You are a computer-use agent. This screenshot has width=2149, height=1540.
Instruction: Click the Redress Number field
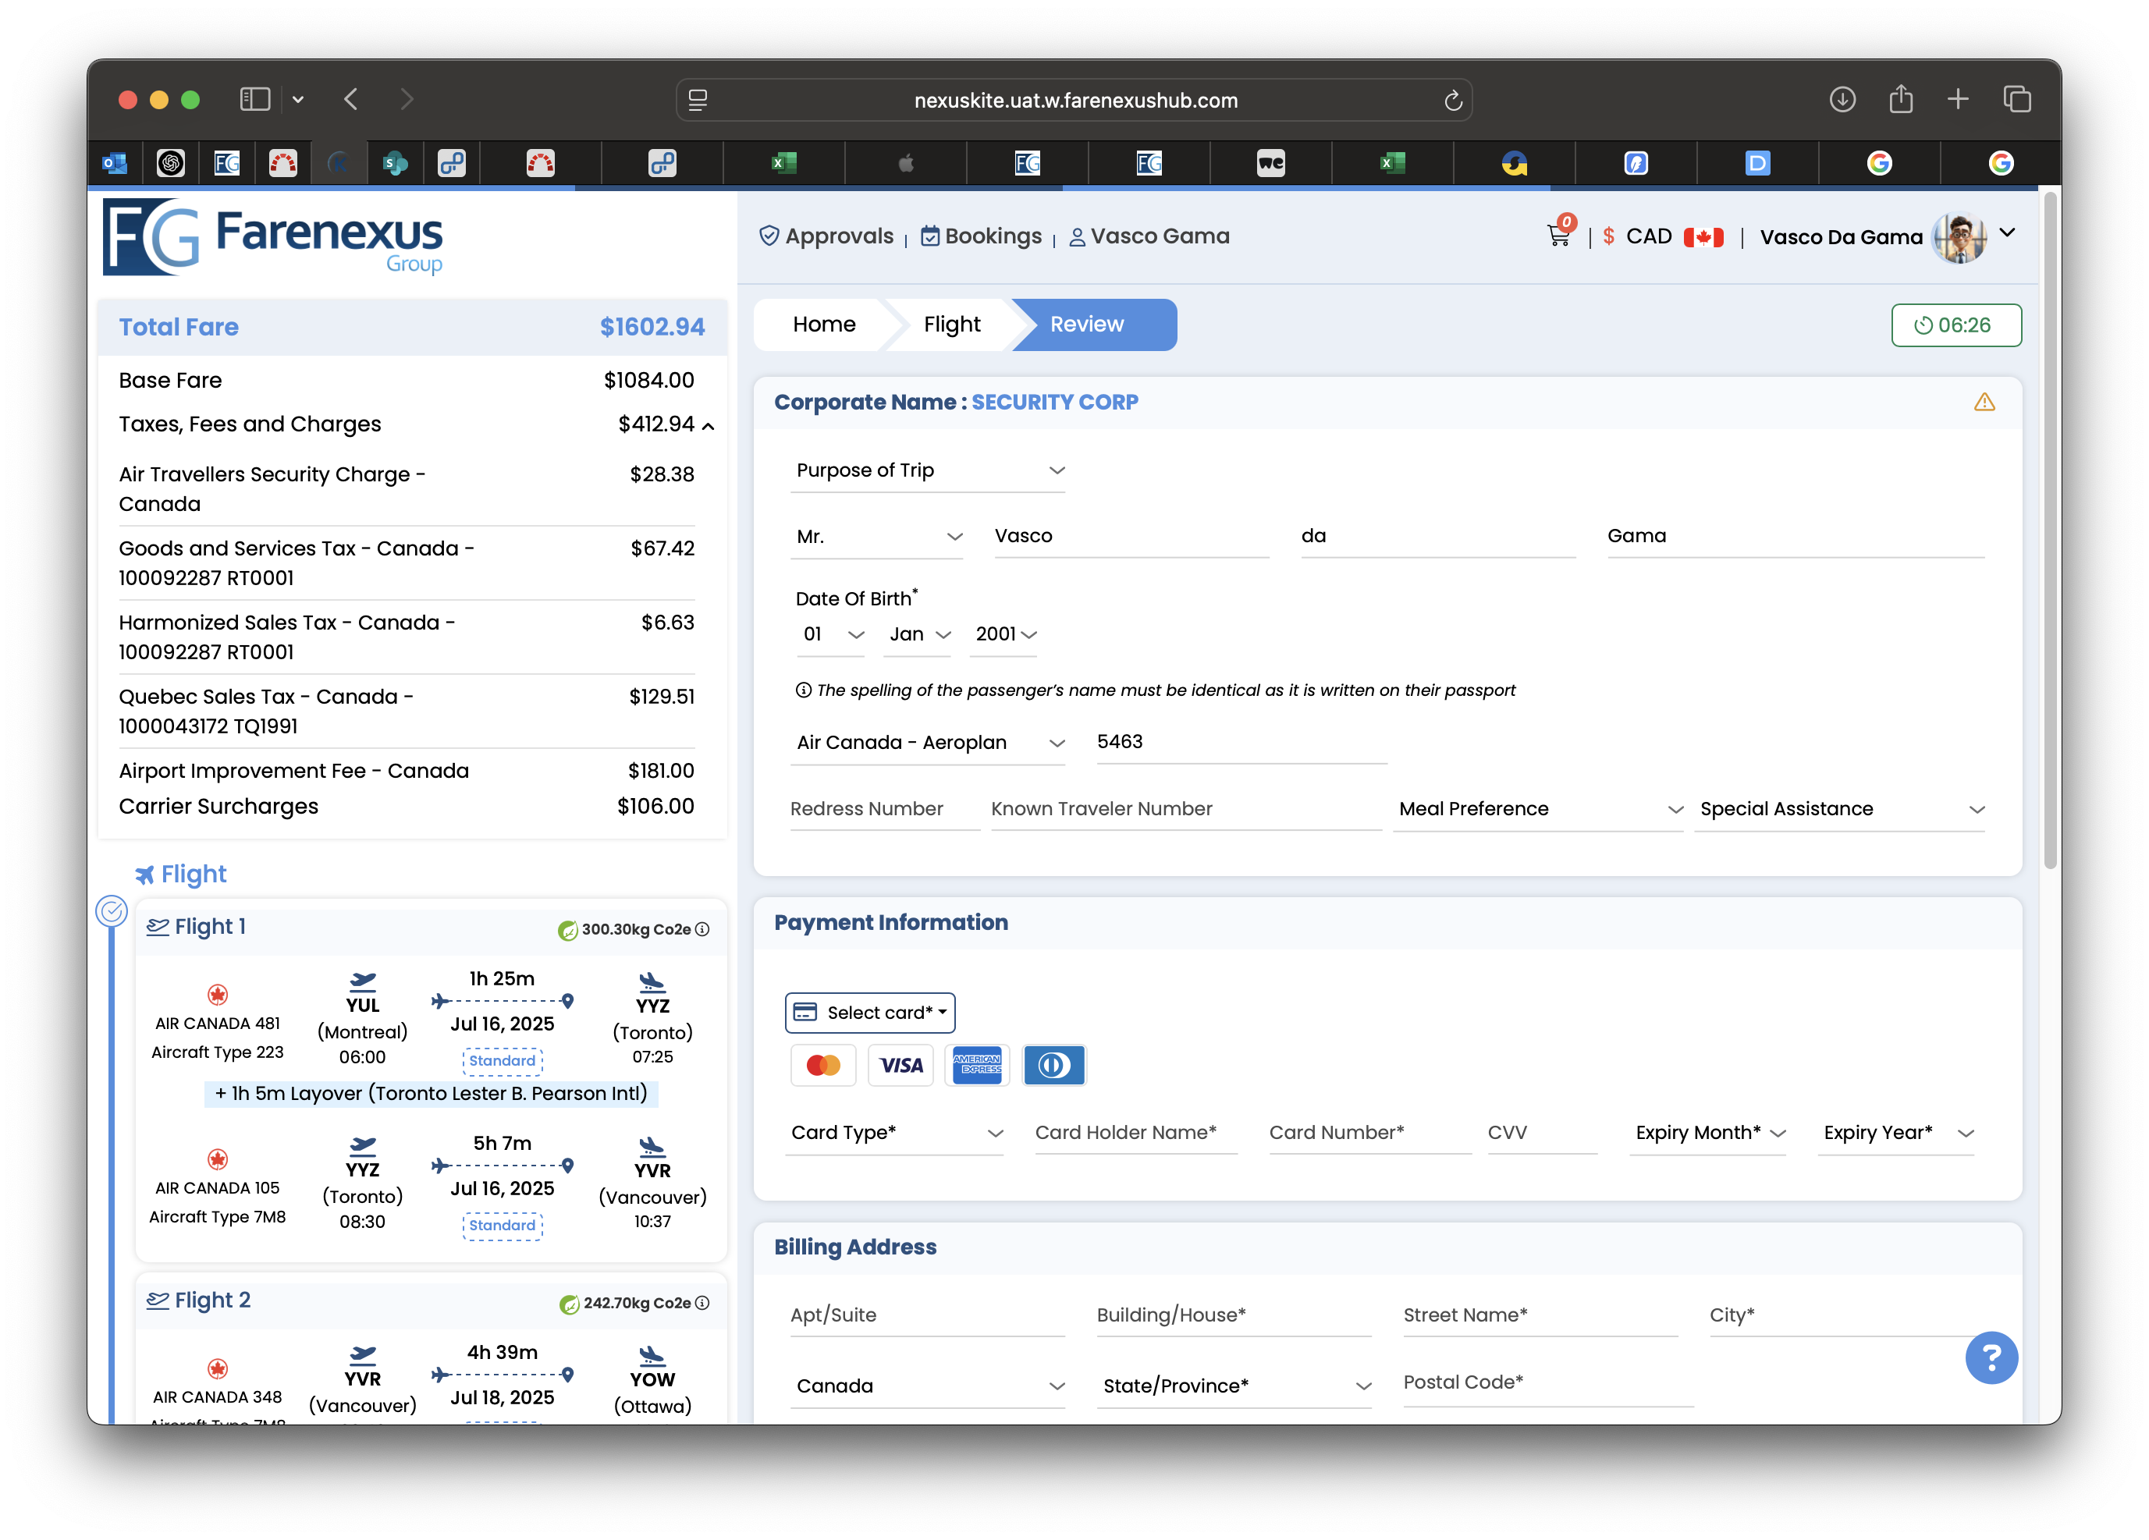[885, 810]
